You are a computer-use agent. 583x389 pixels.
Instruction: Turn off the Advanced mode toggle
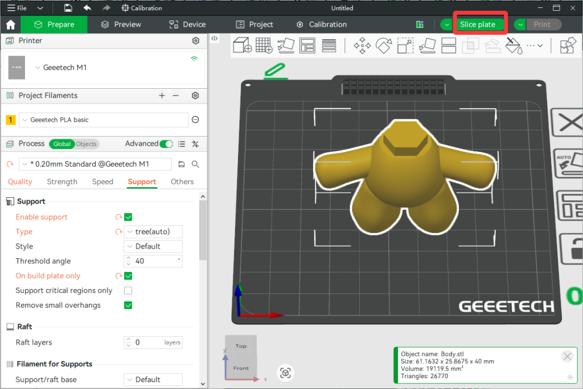pyautogui.click(x=166, y=144)
